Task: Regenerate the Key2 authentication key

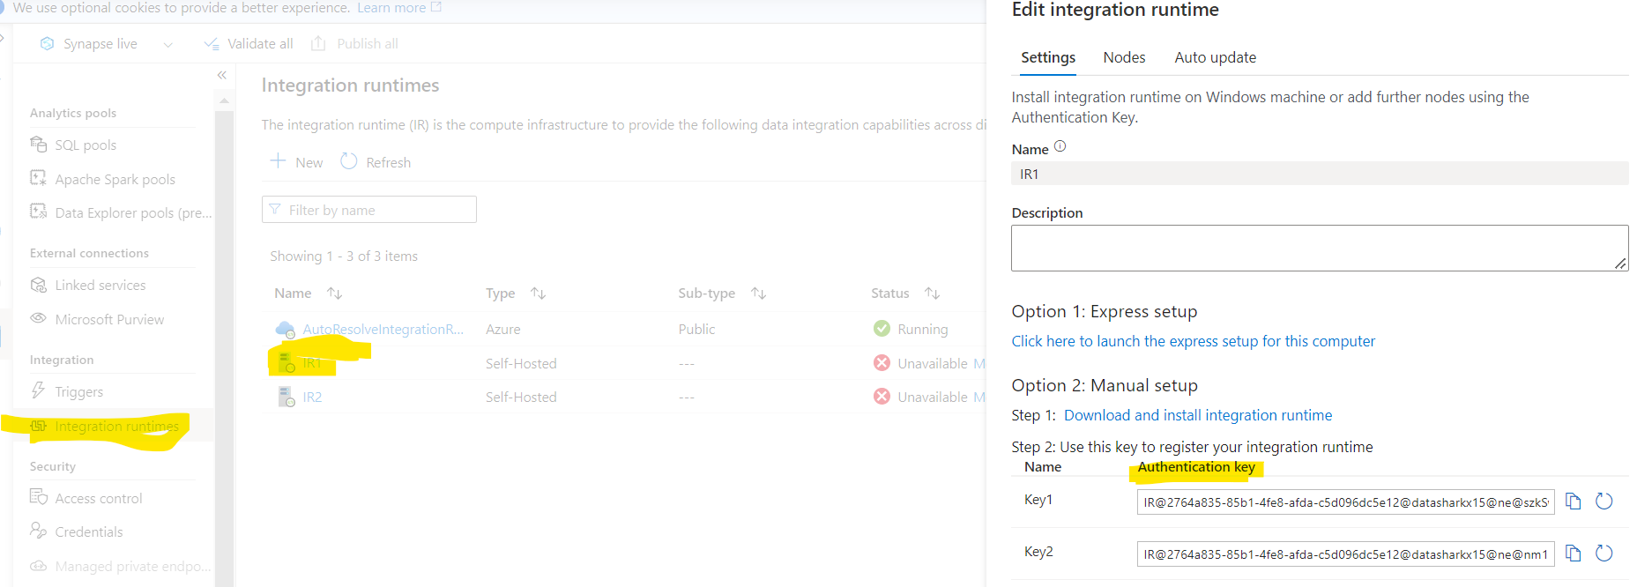Action: pos(1604,554)
